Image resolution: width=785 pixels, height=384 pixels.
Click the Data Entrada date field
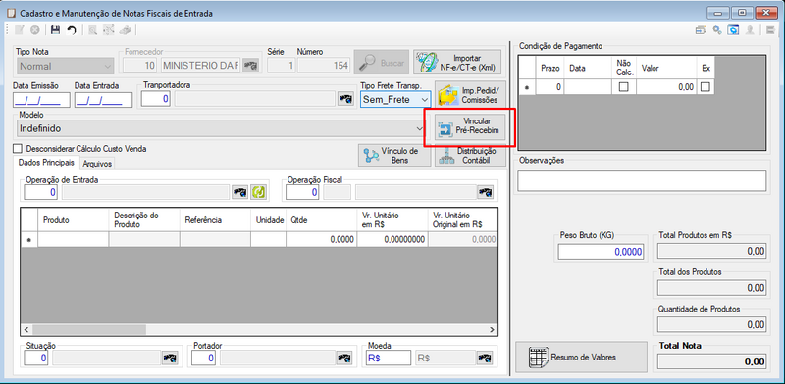(x=103, y=100)
